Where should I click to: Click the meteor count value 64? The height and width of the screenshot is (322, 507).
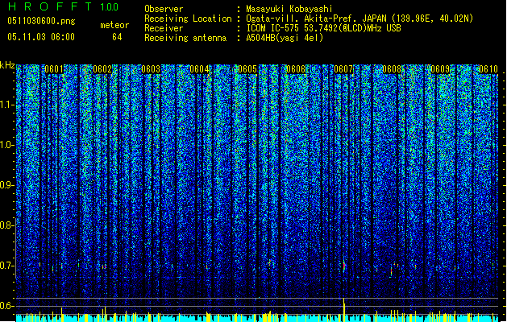pos(117,37)
